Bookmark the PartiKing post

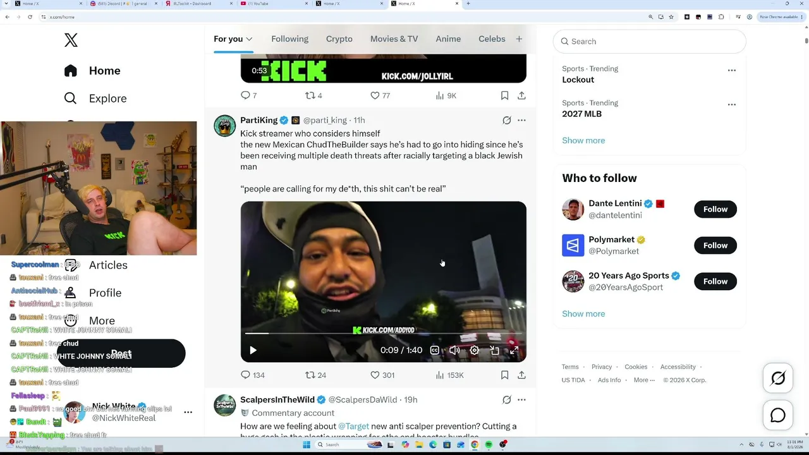(504, 375)
